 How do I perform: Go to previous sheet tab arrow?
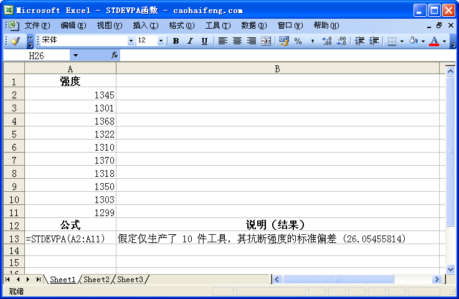[18, 280]
